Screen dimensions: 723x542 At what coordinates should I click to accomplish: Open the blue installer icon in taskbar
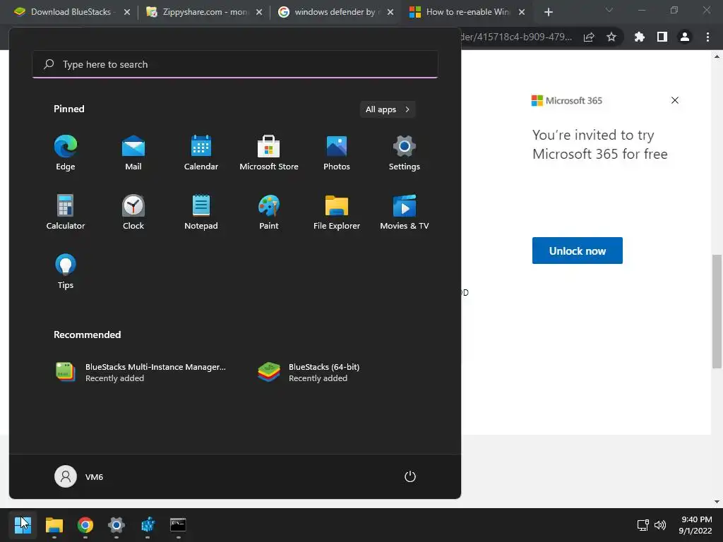pyautogui.click(x=148, y=525)
